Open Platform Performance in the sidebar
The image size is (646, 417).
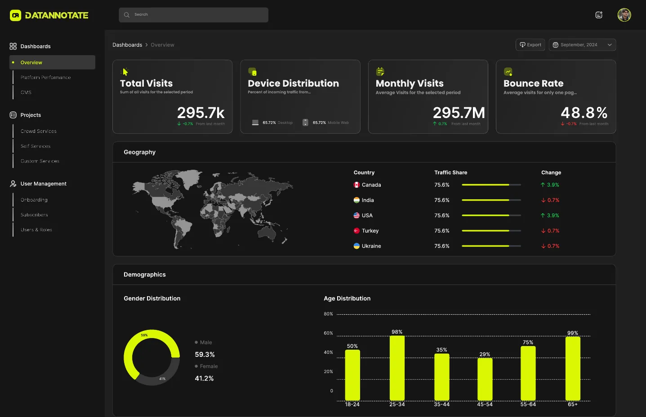pos(45,77)
